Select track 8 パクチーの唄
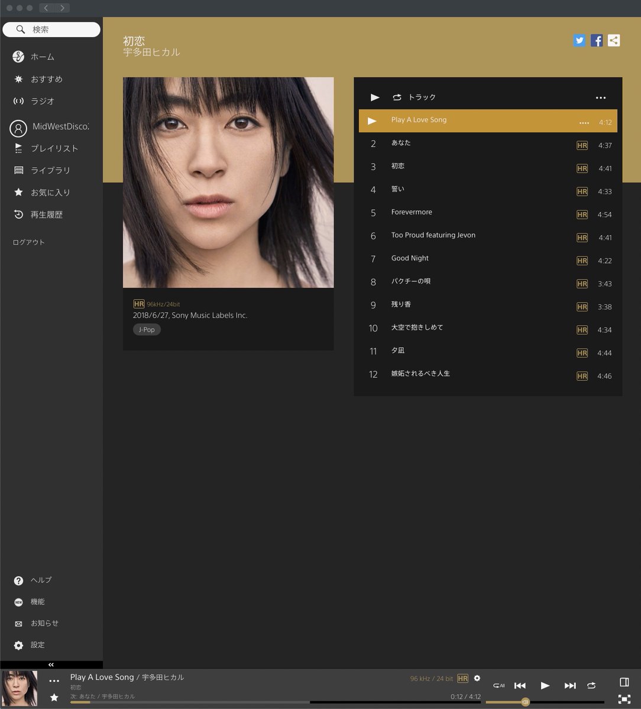 point(488,282)
